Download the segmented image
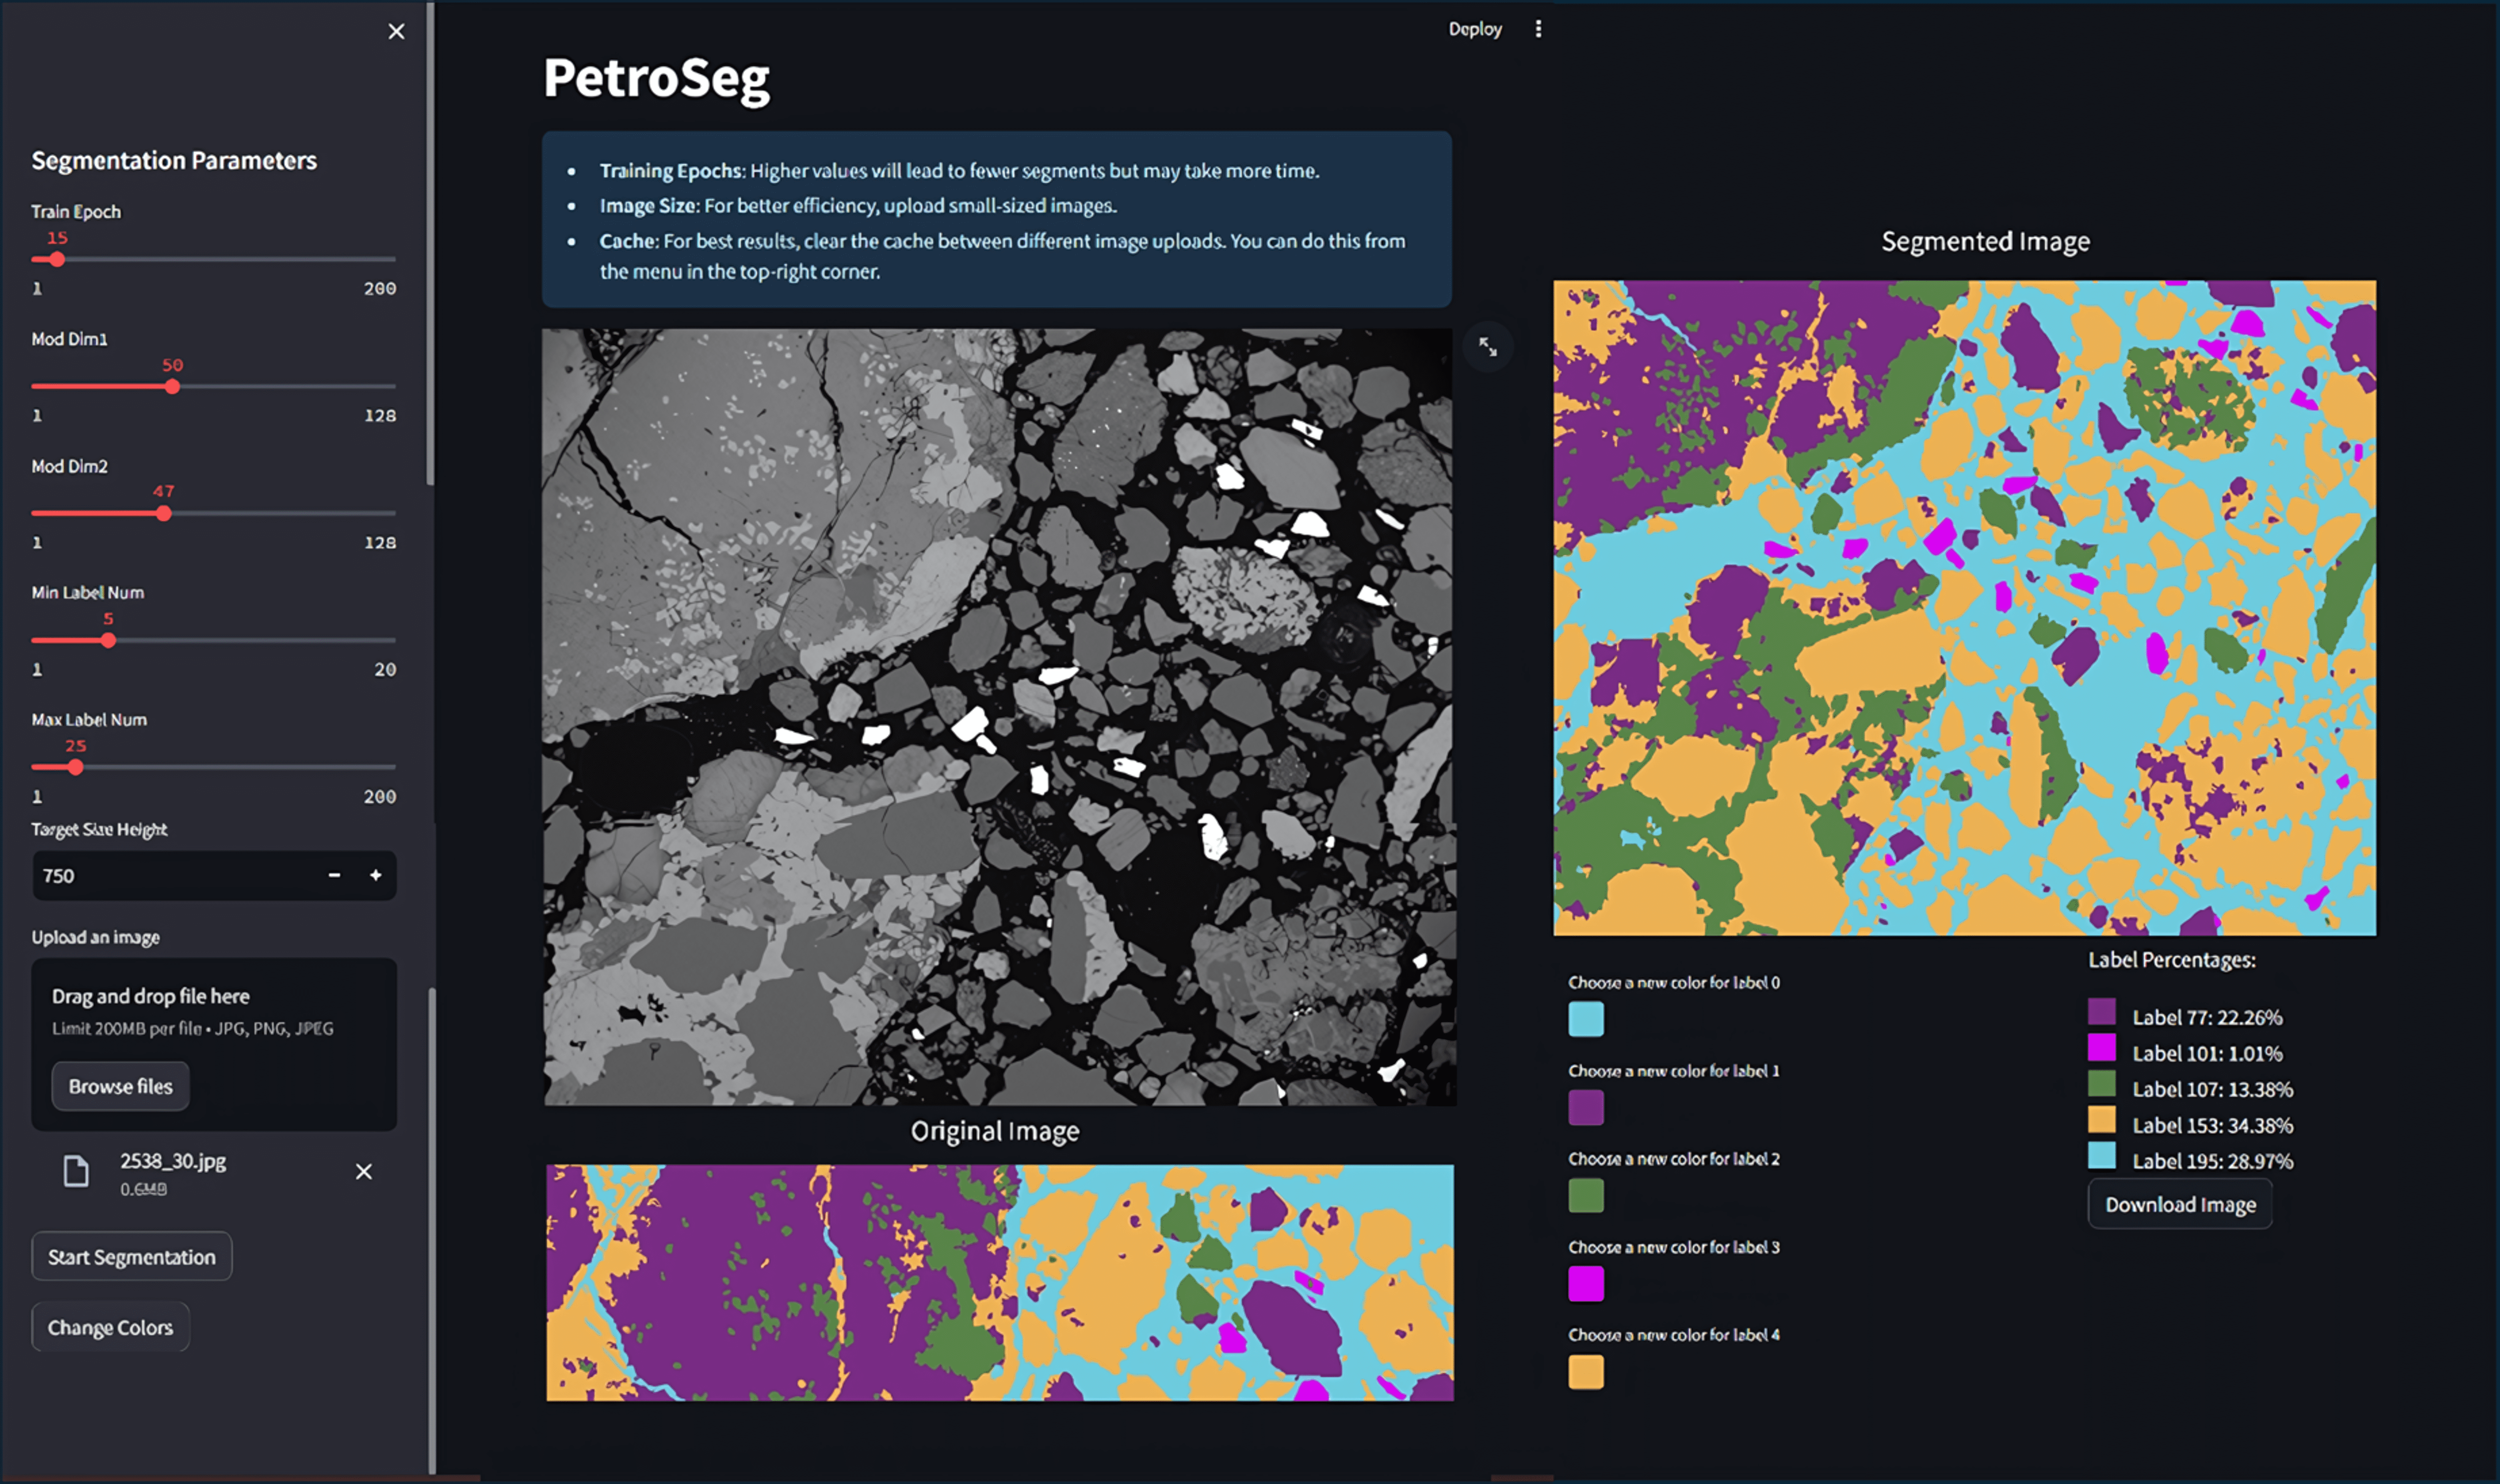This screenshot has width=2500, height=1484. pyautogui.click(x=2180, y=1204)
